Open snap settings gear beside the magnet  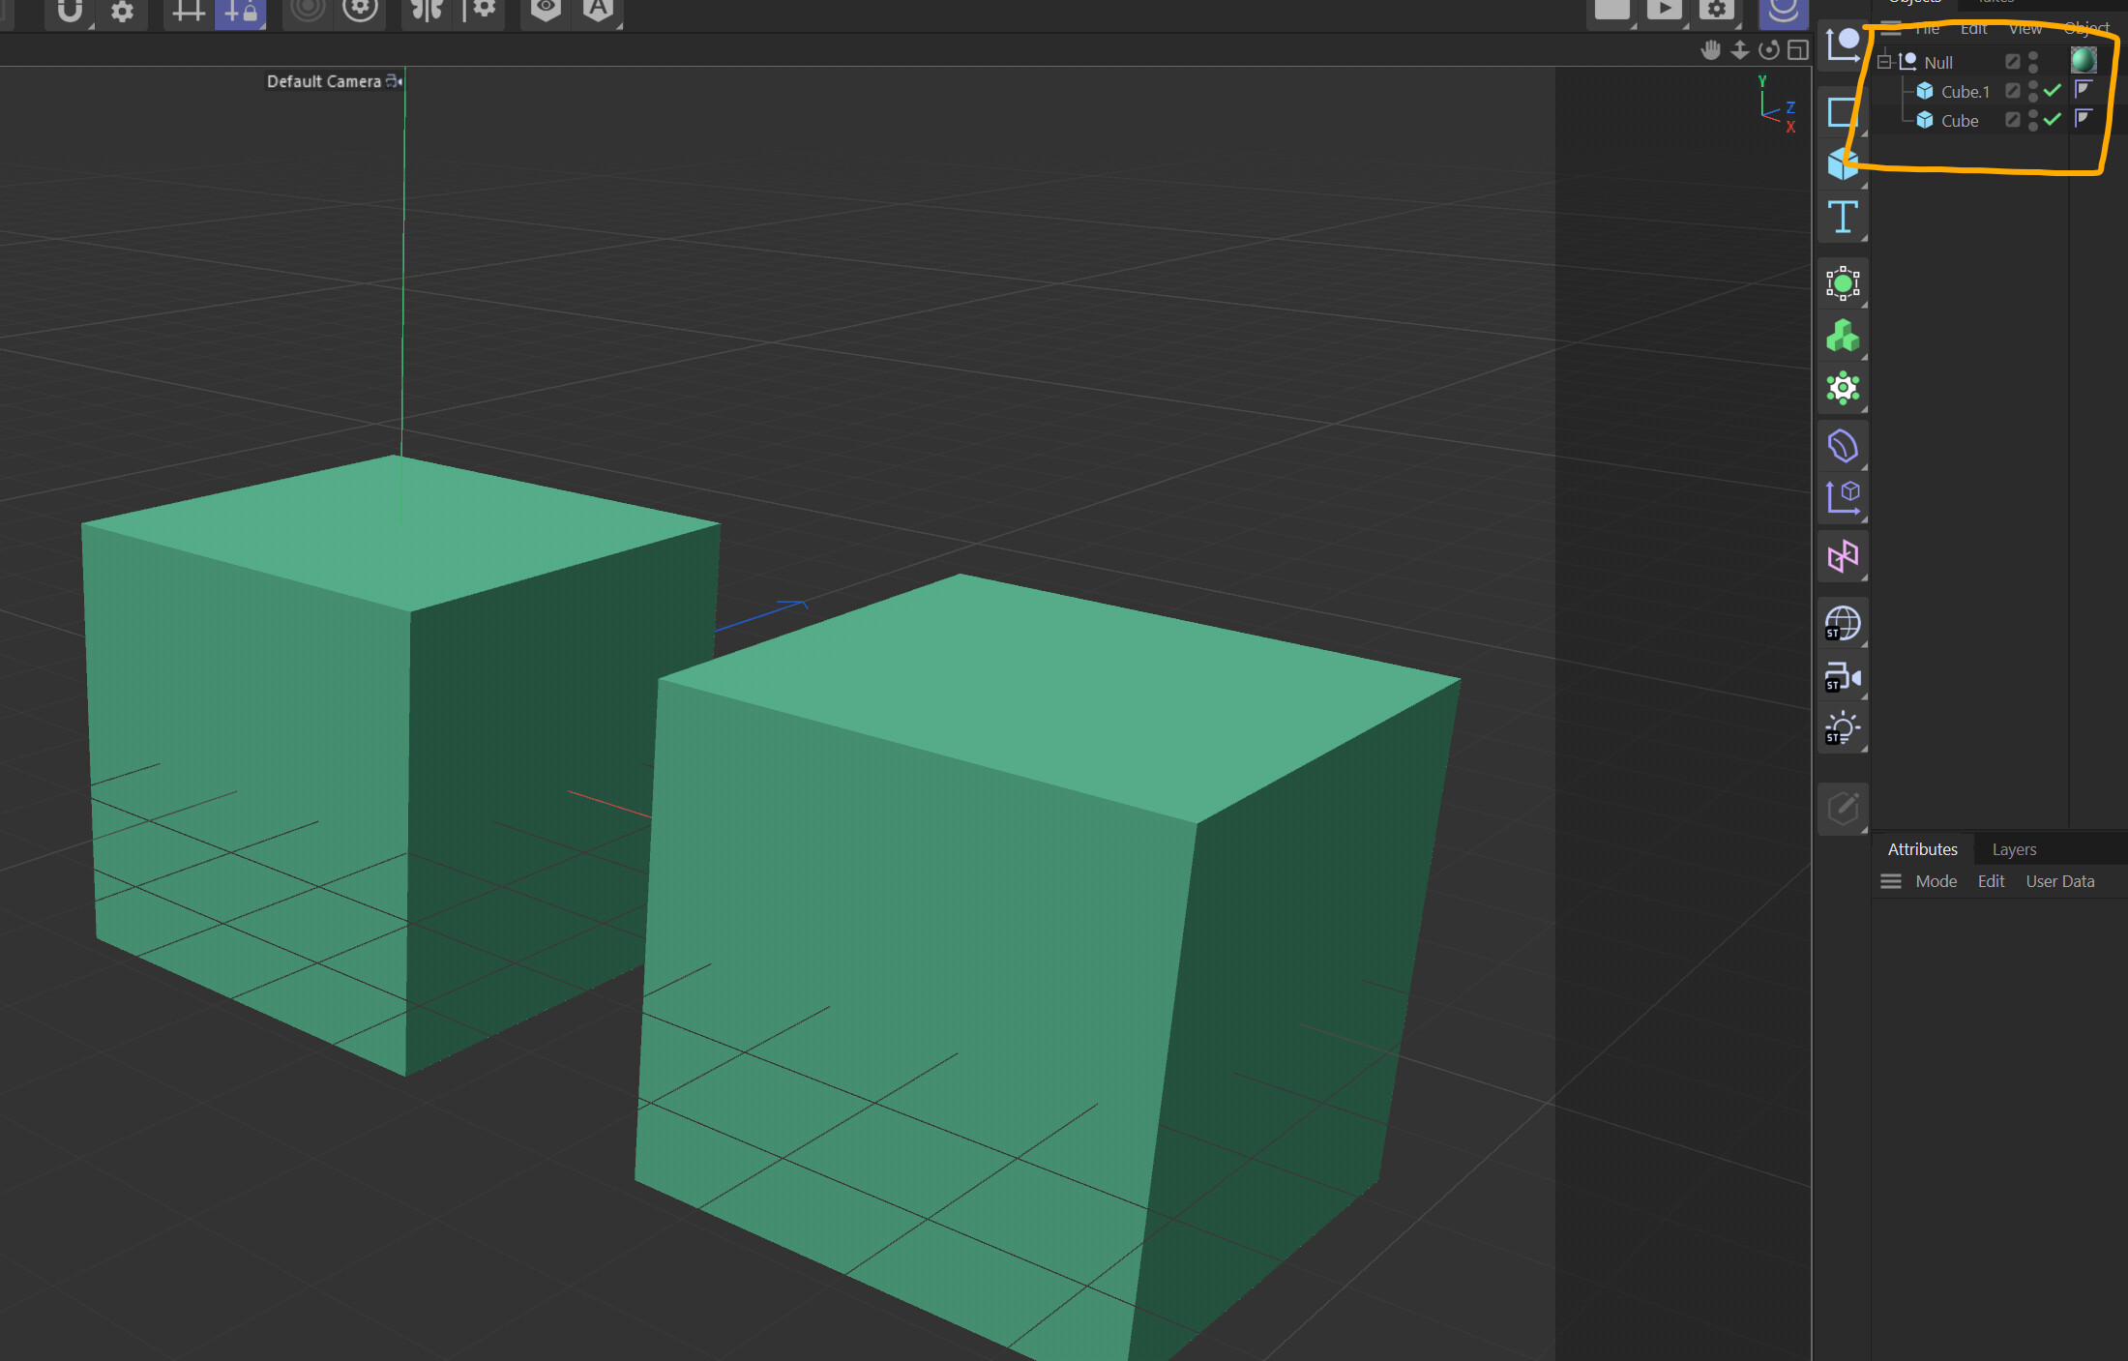(122, 13)
